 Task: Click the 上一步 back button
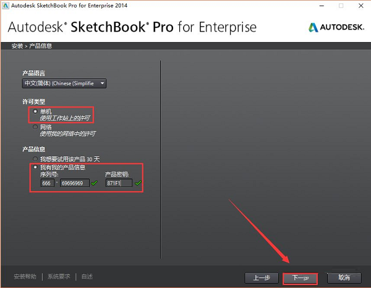point(262,277)
